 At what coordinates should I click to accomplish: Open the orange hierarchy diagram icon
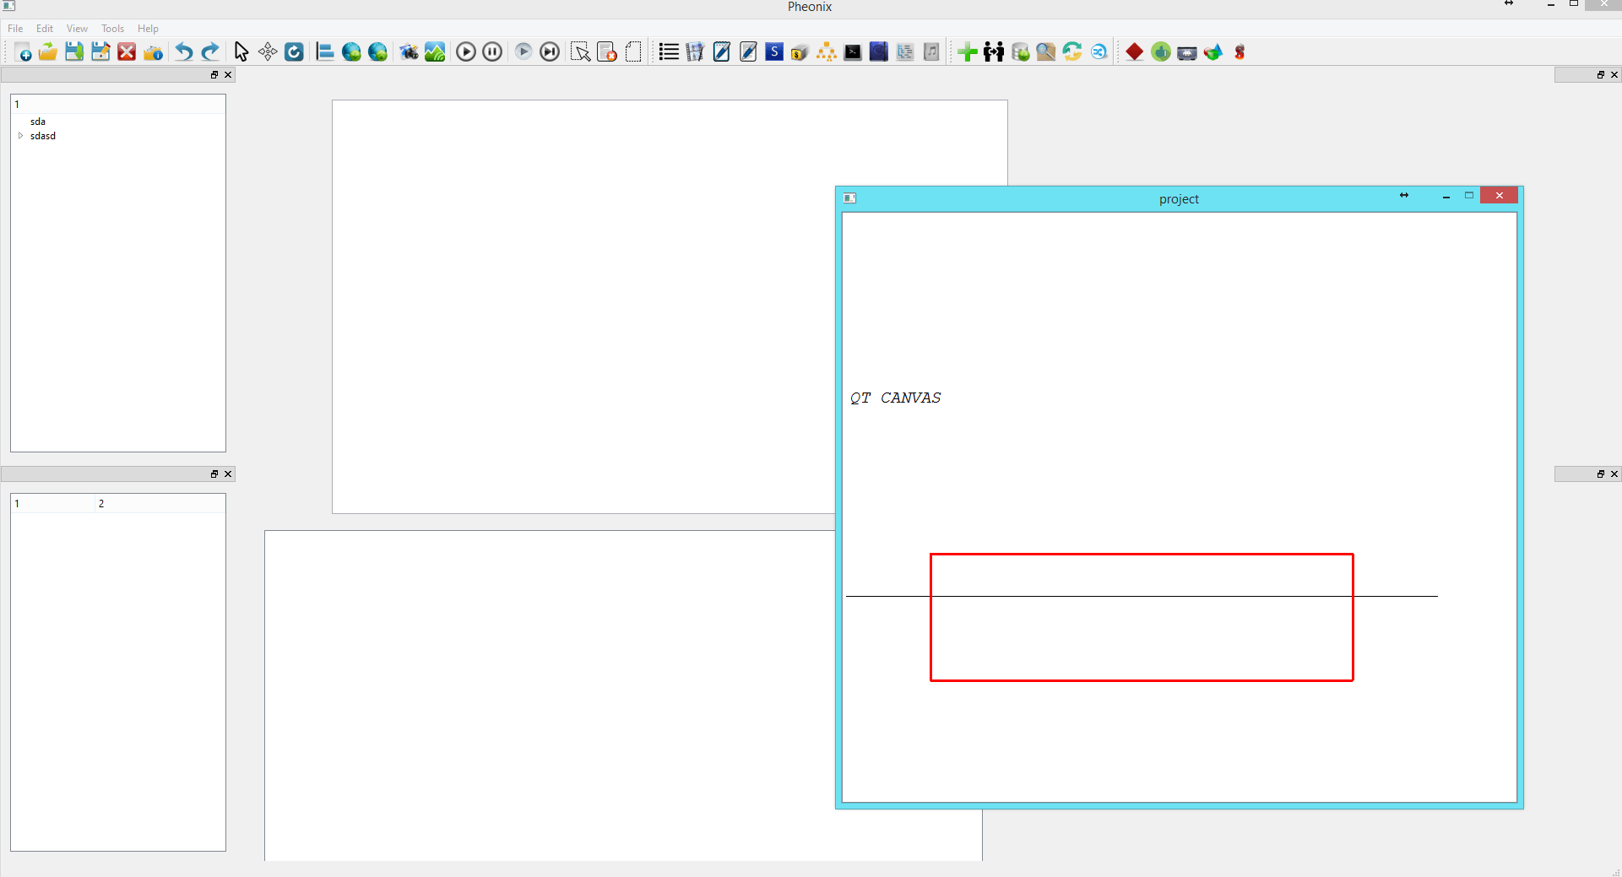(x=827, y=52)
